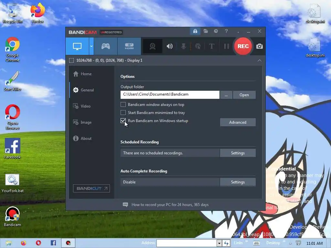The image size is (331, 248).
Task: Click the Address bar go button
Action: (x=226, y=243)
